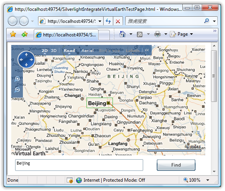Open a new blank tab
This screenshot has height=191, width=225.
(104, 35)
